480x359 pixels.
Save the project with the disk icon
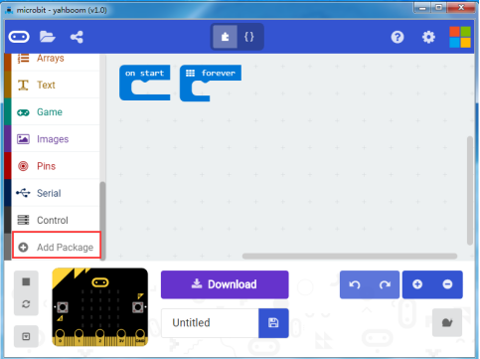click(273, 323)
